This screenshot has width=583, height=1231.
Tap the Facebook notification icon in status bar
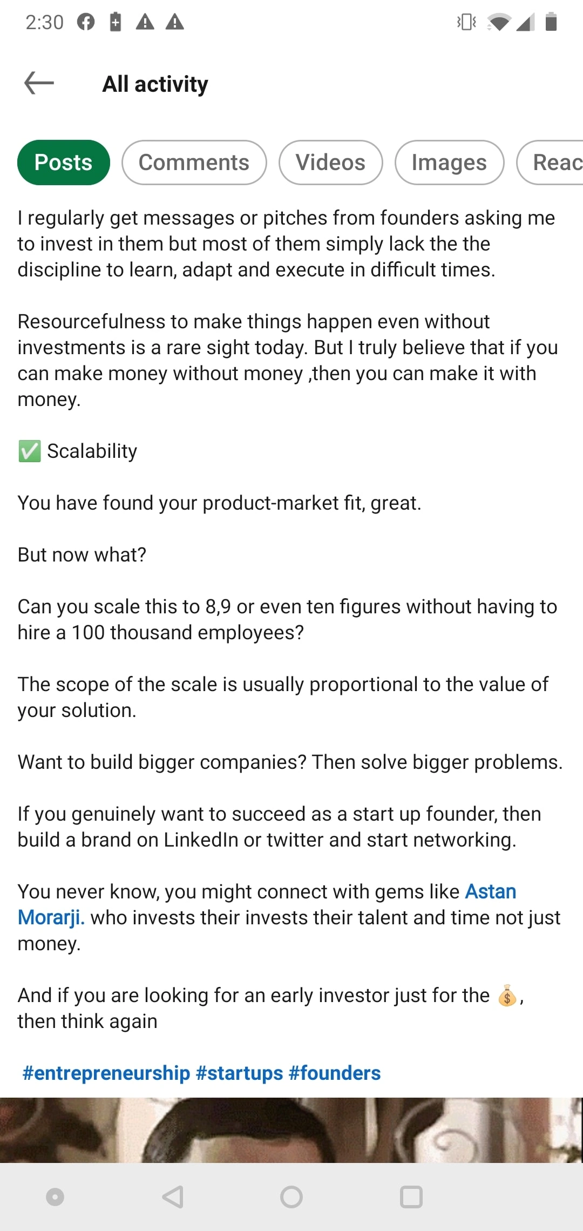click(x=86, y=22)
